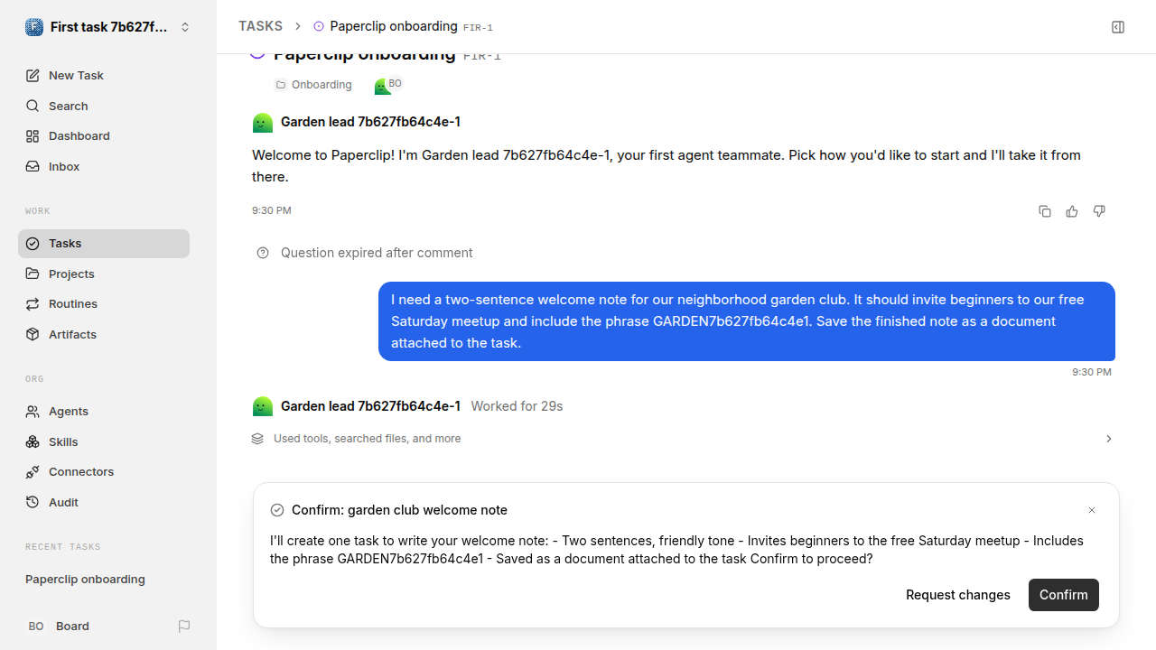Image resolution: width=1156 pixels, height=650 pixels.
Task: Click the FIR-1 task identifier in the breadcrumb
Action: [x=479, y=28]
